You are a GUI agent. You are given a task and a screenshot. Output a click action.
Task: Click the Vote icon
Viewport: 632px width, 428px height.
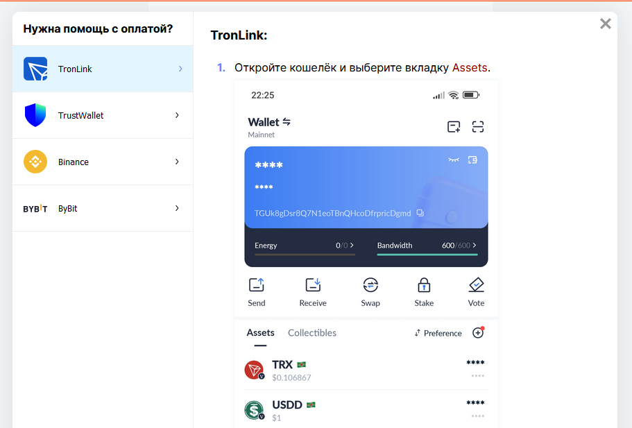tap(477, 285)
